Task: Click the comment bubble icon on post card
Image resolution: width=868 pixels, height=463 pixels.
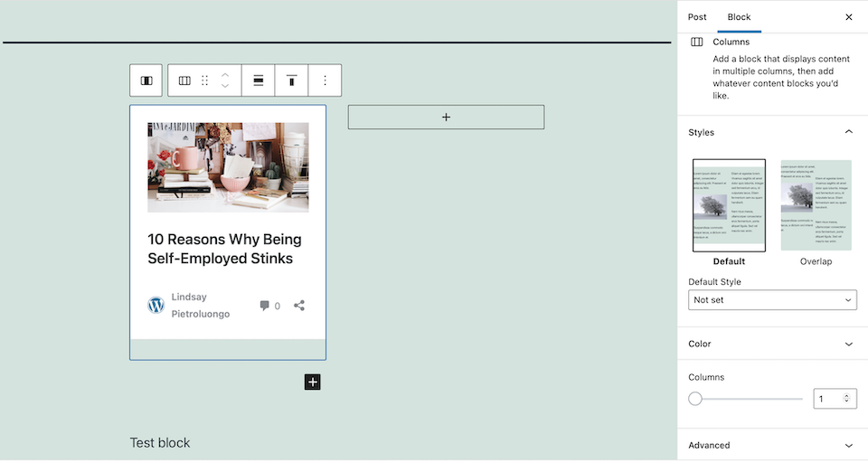Action: [x=265, y=306]
